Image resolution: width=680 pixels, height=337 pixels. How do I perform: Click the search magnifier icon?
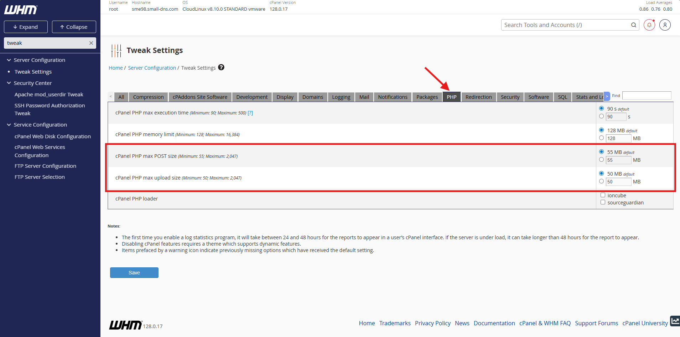(x=633, y=25)
